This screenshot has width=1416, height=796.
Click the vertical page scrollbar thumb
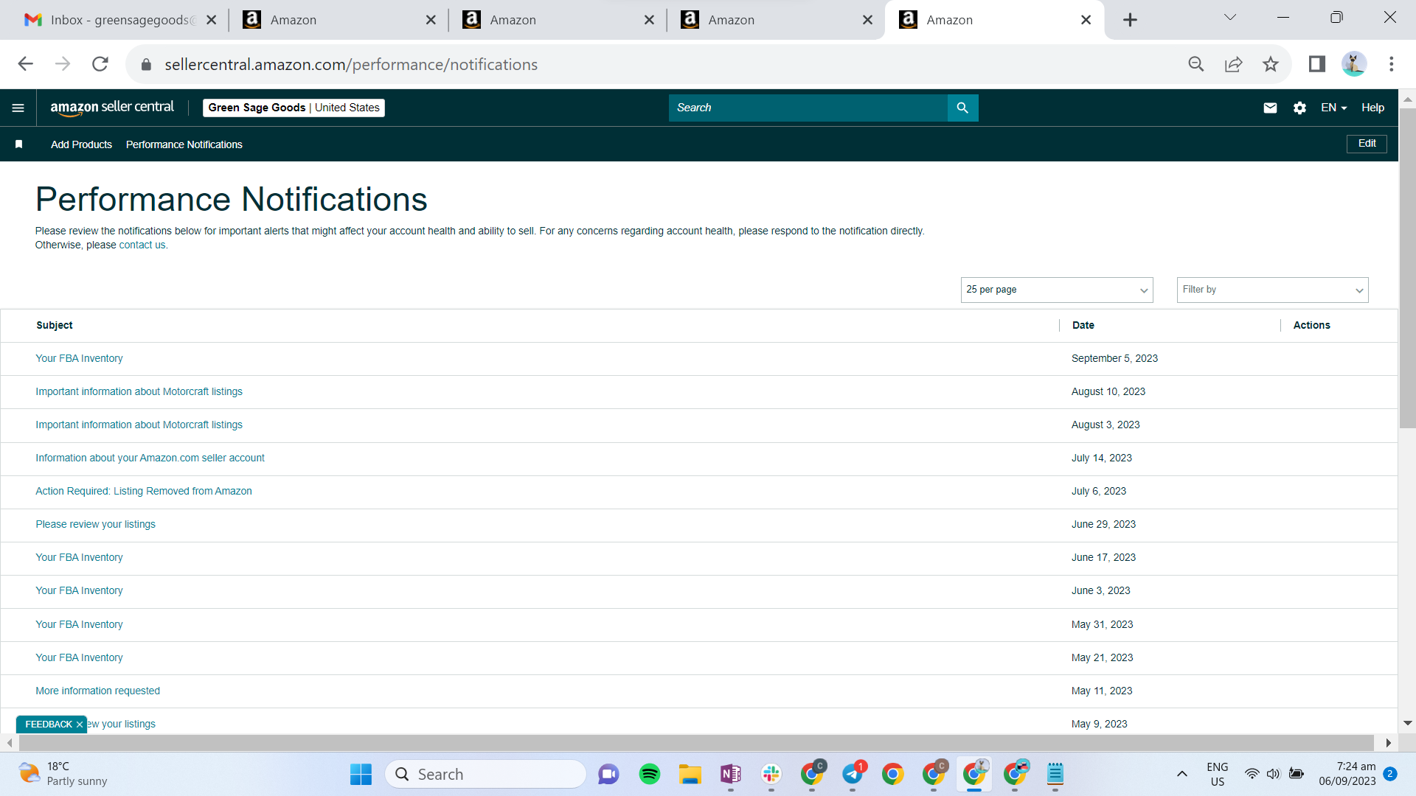[1407, 268]
